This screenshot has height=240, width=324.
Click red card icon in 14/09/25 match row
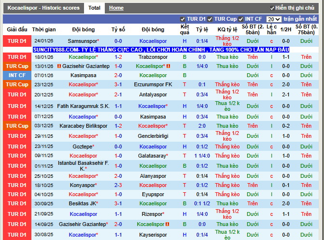[x=168, y=225]
